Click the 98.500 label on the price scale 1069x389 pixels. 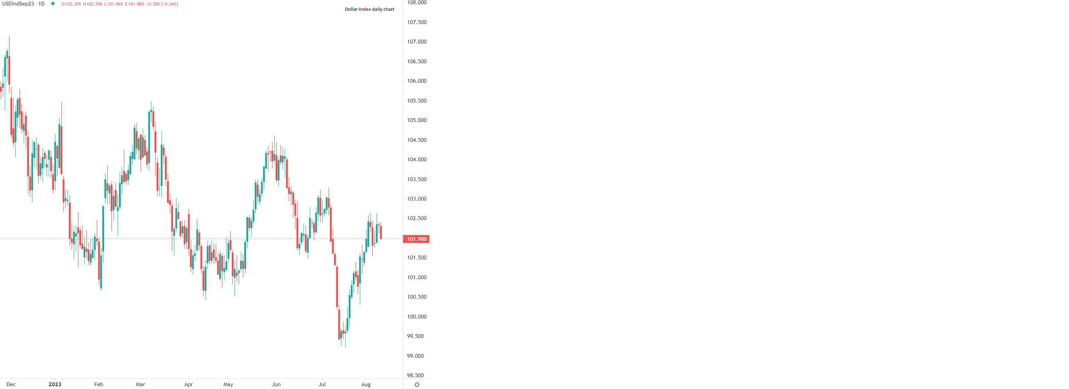[415, 375]
